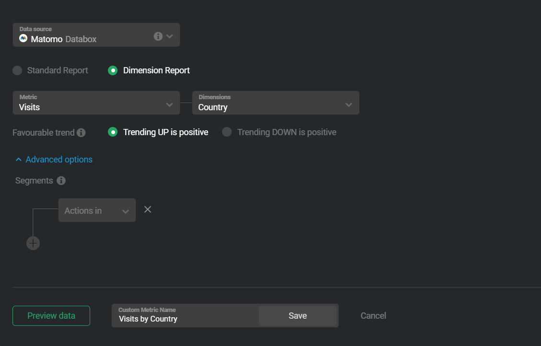This screenshot has width=541, height=346.
Task: Collapse the Advanced options section
Action: [x=18, y=159]
